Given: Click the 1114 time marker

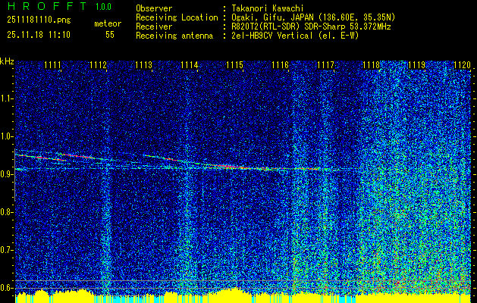Looking at the screenshot, I should click(x=189, y=64).
